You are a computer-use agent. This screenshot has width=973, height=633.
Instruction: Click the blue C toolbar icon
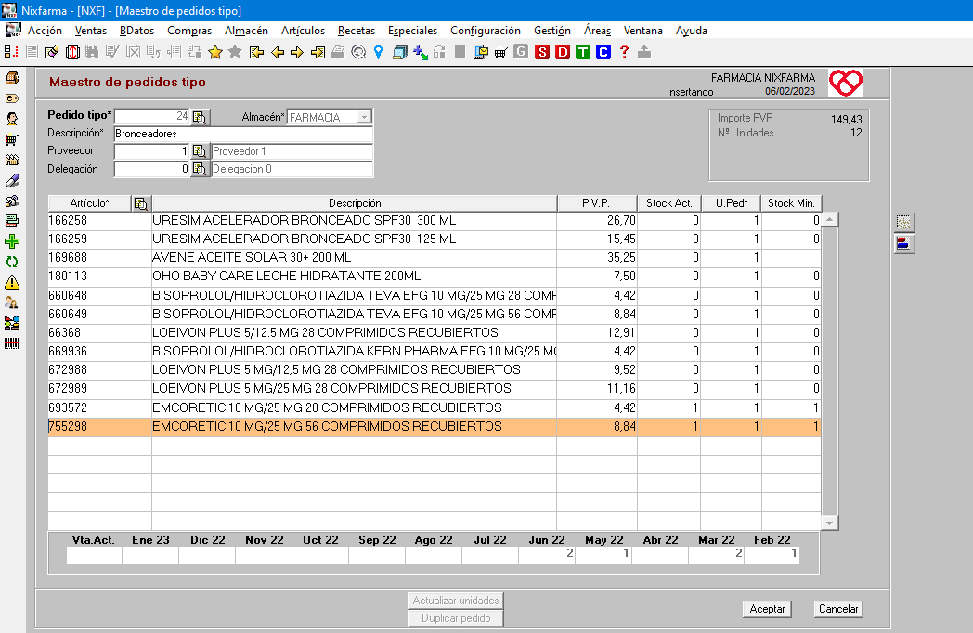[x=603, y=53]
